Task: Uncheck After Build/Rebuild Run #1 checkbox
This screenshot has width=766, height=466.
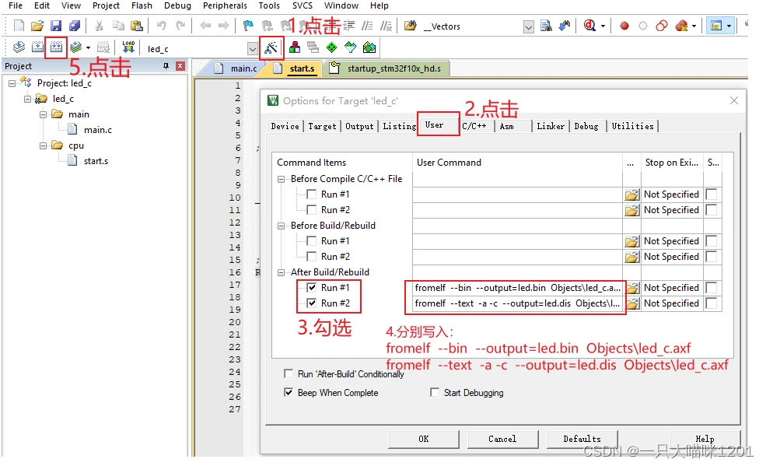Action: [x=311, y=288]
